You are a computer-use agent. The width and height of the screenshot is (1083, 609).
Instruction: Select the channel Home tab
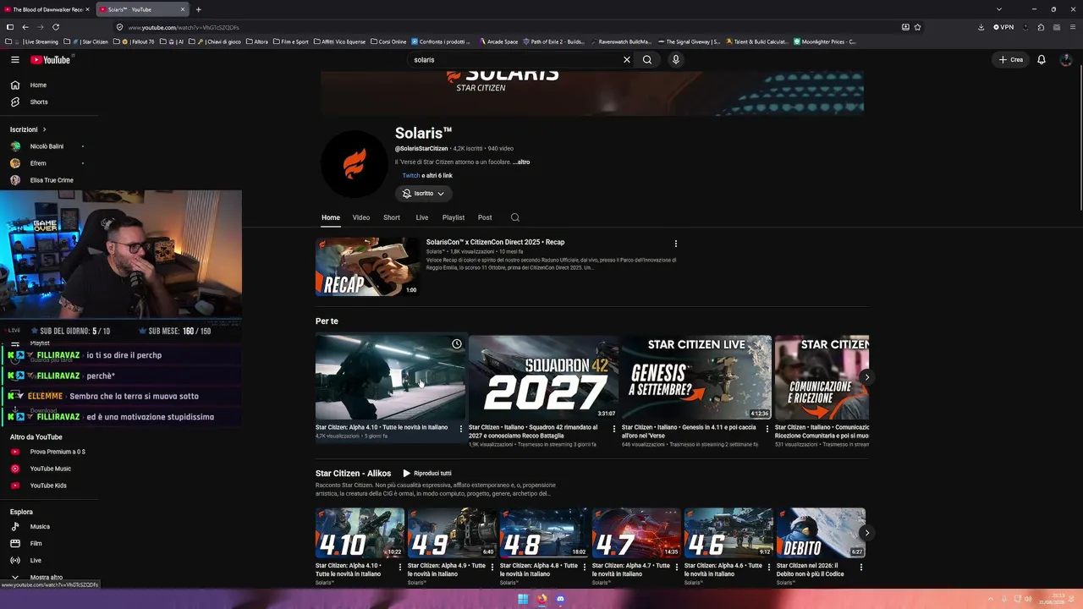[331, 217]
